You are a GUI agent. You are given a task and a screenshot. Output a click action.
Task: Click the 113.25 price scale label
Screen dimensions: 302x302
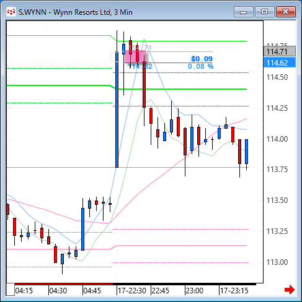click(277, 231)
